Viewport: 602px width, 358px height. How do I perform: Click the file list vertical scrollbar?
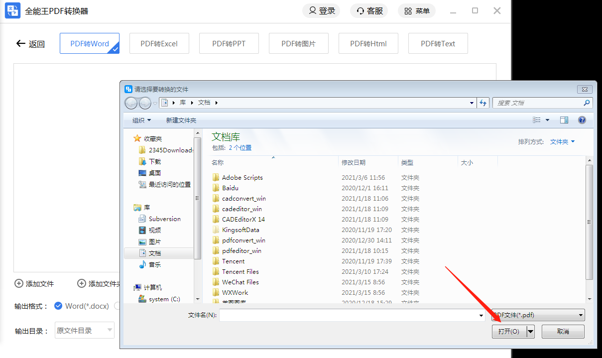tap(590, 222)
